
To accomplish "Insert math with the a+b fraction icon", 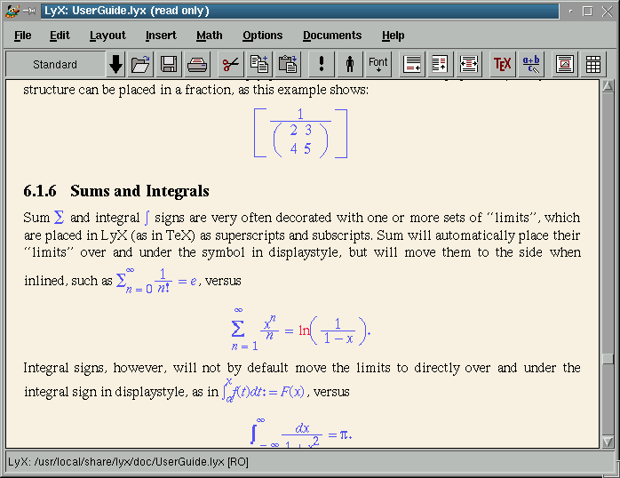I will 531,64.
